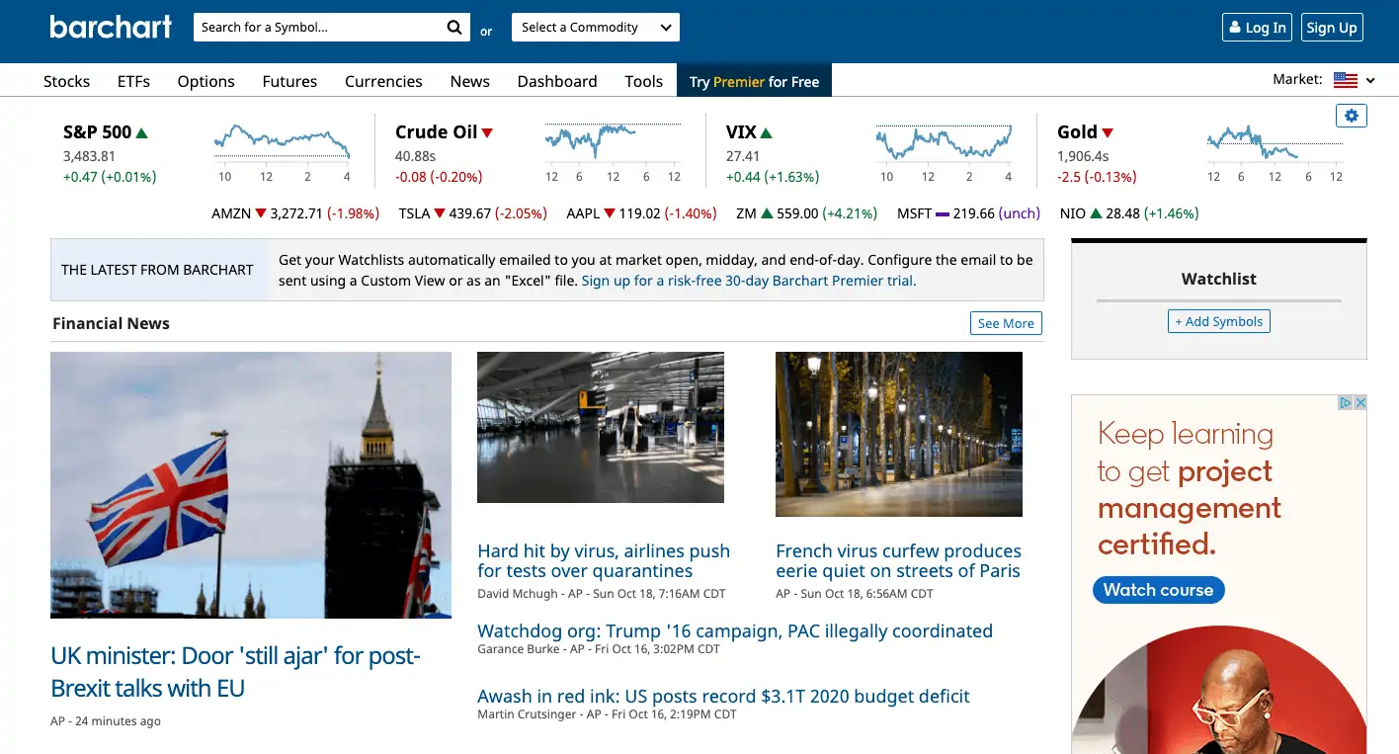This screenshot has width=1399, height=754.
Task: Click AAPL ticker symbol
Action: click(x=583, y=213)
